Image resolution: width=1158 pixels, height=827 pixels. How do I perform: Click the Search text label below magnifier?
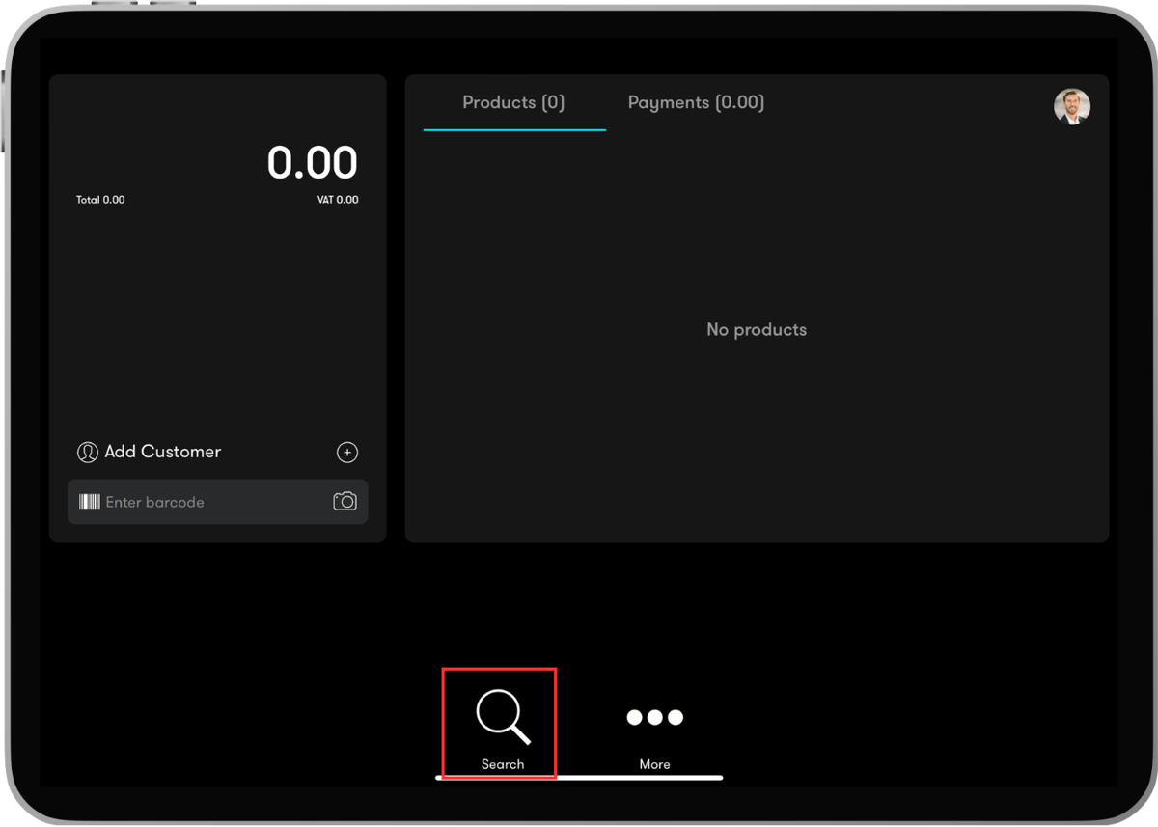(503, 764)
